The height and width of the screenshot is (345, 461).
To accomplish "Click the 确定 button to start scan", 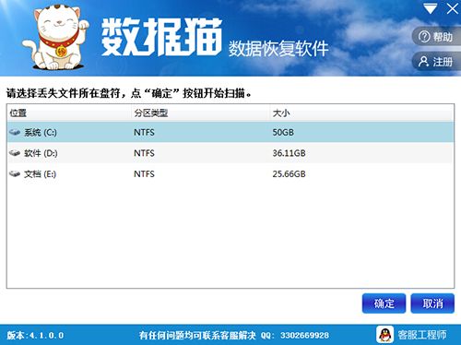I will click(x=384, y=303).
